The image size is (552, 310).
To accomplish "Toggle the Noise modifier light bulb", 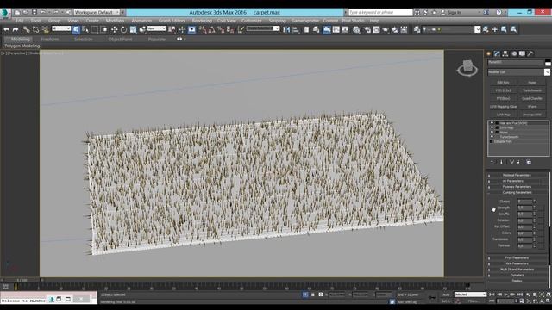I will [492, 133].
